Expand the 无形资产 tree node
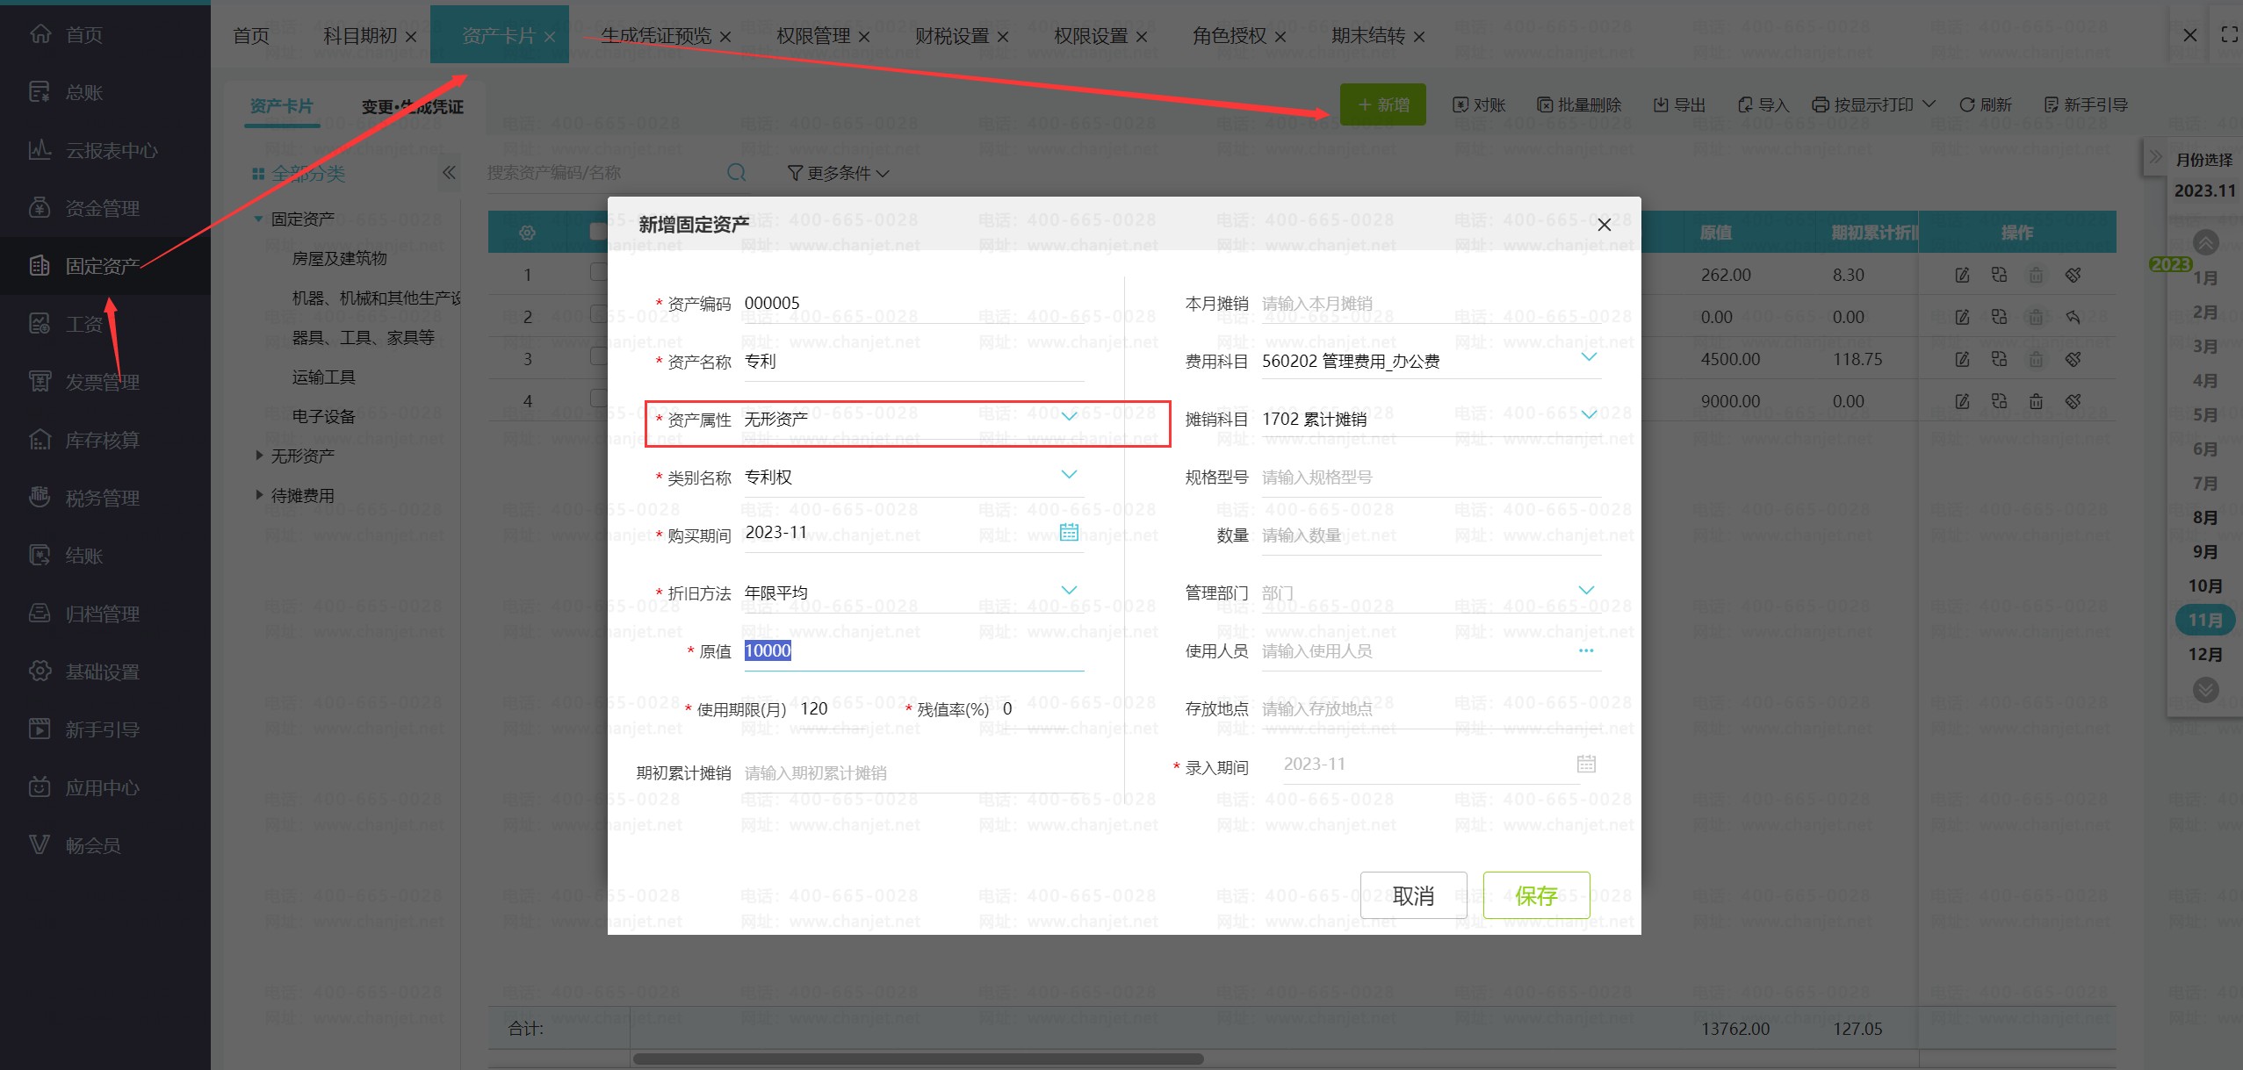This screenshot has height=1070, width=2243. (x=259, y=456)
